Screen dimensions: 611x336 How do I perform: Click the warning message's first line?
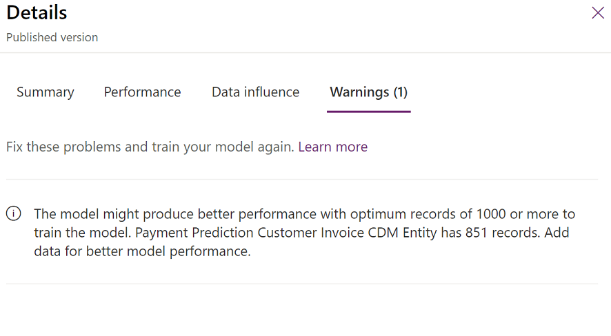(303, 214)
